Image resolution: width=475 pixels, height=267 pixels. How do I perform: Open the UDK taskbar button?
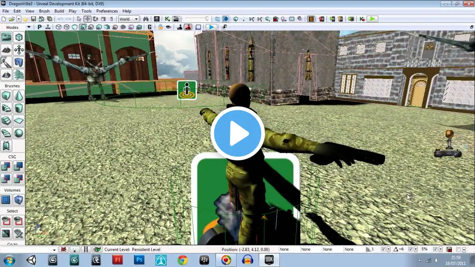(269, 260)
